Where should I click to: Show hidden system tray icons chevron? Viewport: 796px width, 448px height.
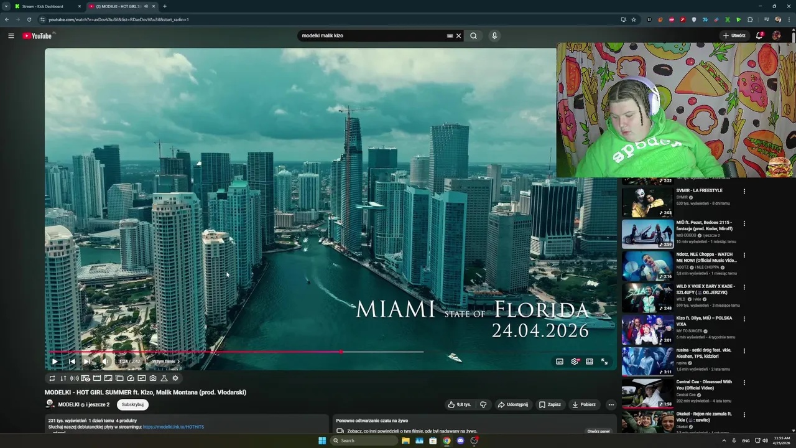pyautogui.click(x=724, y=441)
